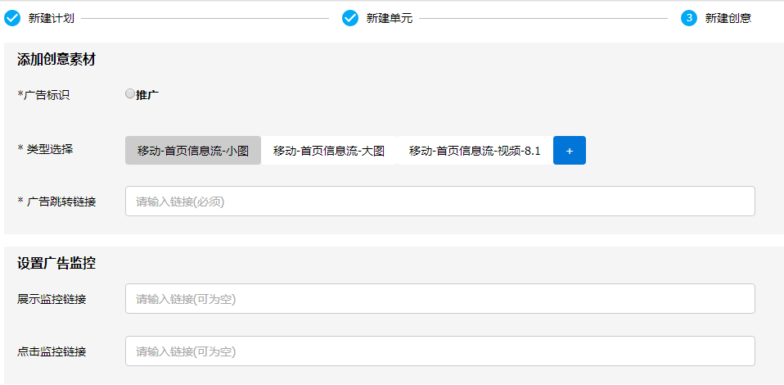Click the 添加创意素材 section heading
784x385 pixels.
tap(56, 60)
